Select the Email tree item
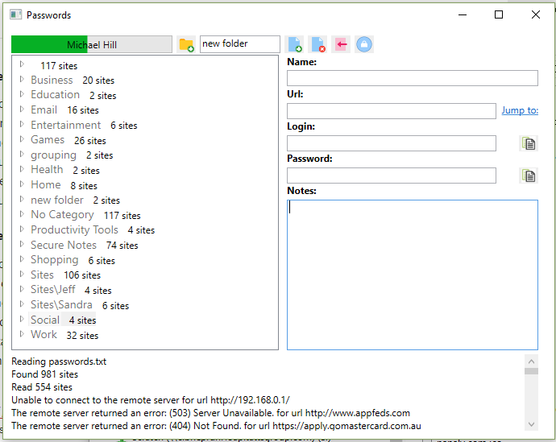The width and height of the screenshot is (556, 442). tap(64, 110)
